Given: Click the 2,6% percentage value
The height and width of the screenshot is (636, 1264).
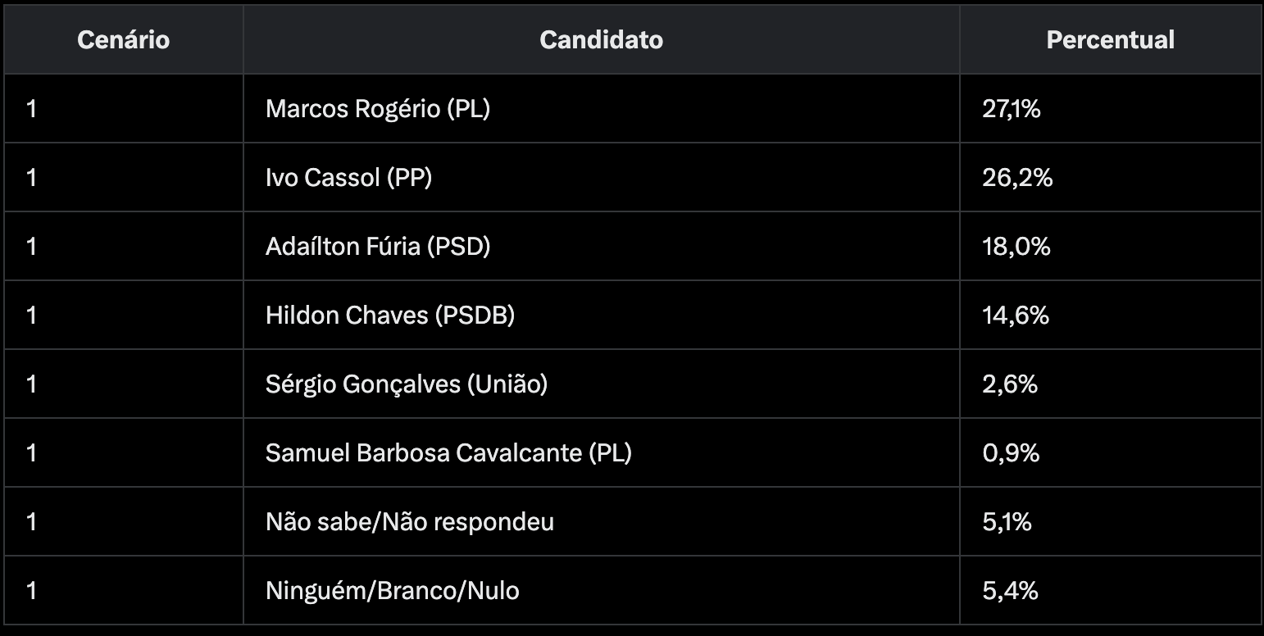Looking at the screenshot, I should (1010, 384).
